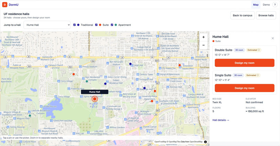This screenshot has height=146, width=280.
Task: Open the Hall details link
Action: pos(221,120)
